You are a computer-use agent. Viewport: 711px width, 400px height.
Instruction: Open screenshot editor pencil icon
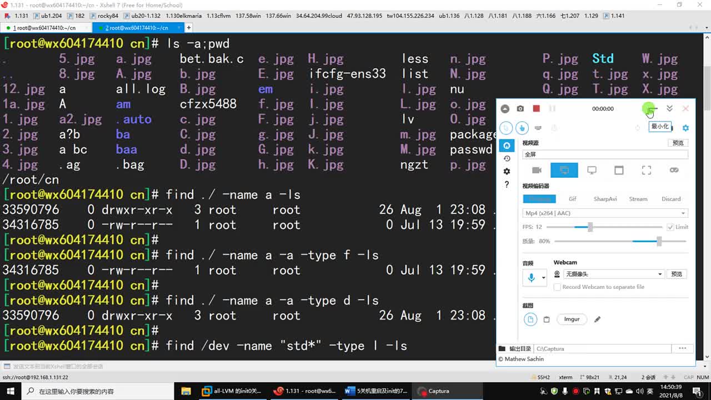[598, 319]
